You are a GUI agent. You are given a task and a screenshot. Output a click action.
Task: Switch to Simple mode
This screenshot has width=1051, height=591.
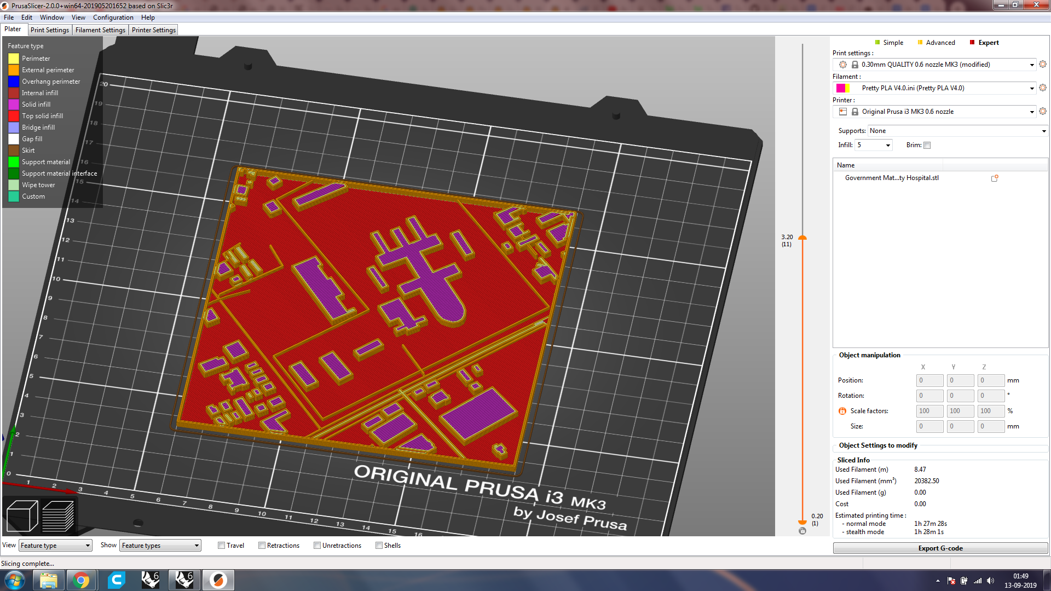(x=892, y=42)
